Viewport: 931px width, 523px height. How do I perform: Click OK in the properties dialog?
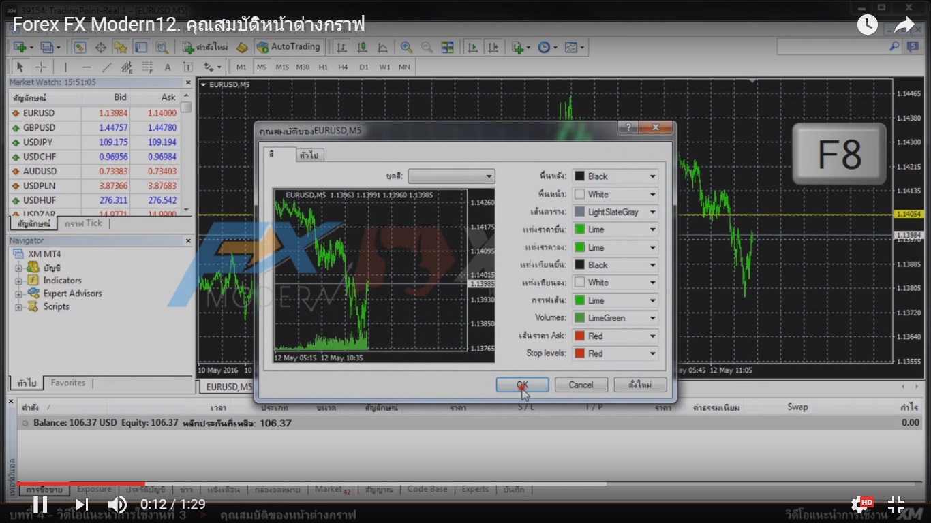click(x=522, y=385)
